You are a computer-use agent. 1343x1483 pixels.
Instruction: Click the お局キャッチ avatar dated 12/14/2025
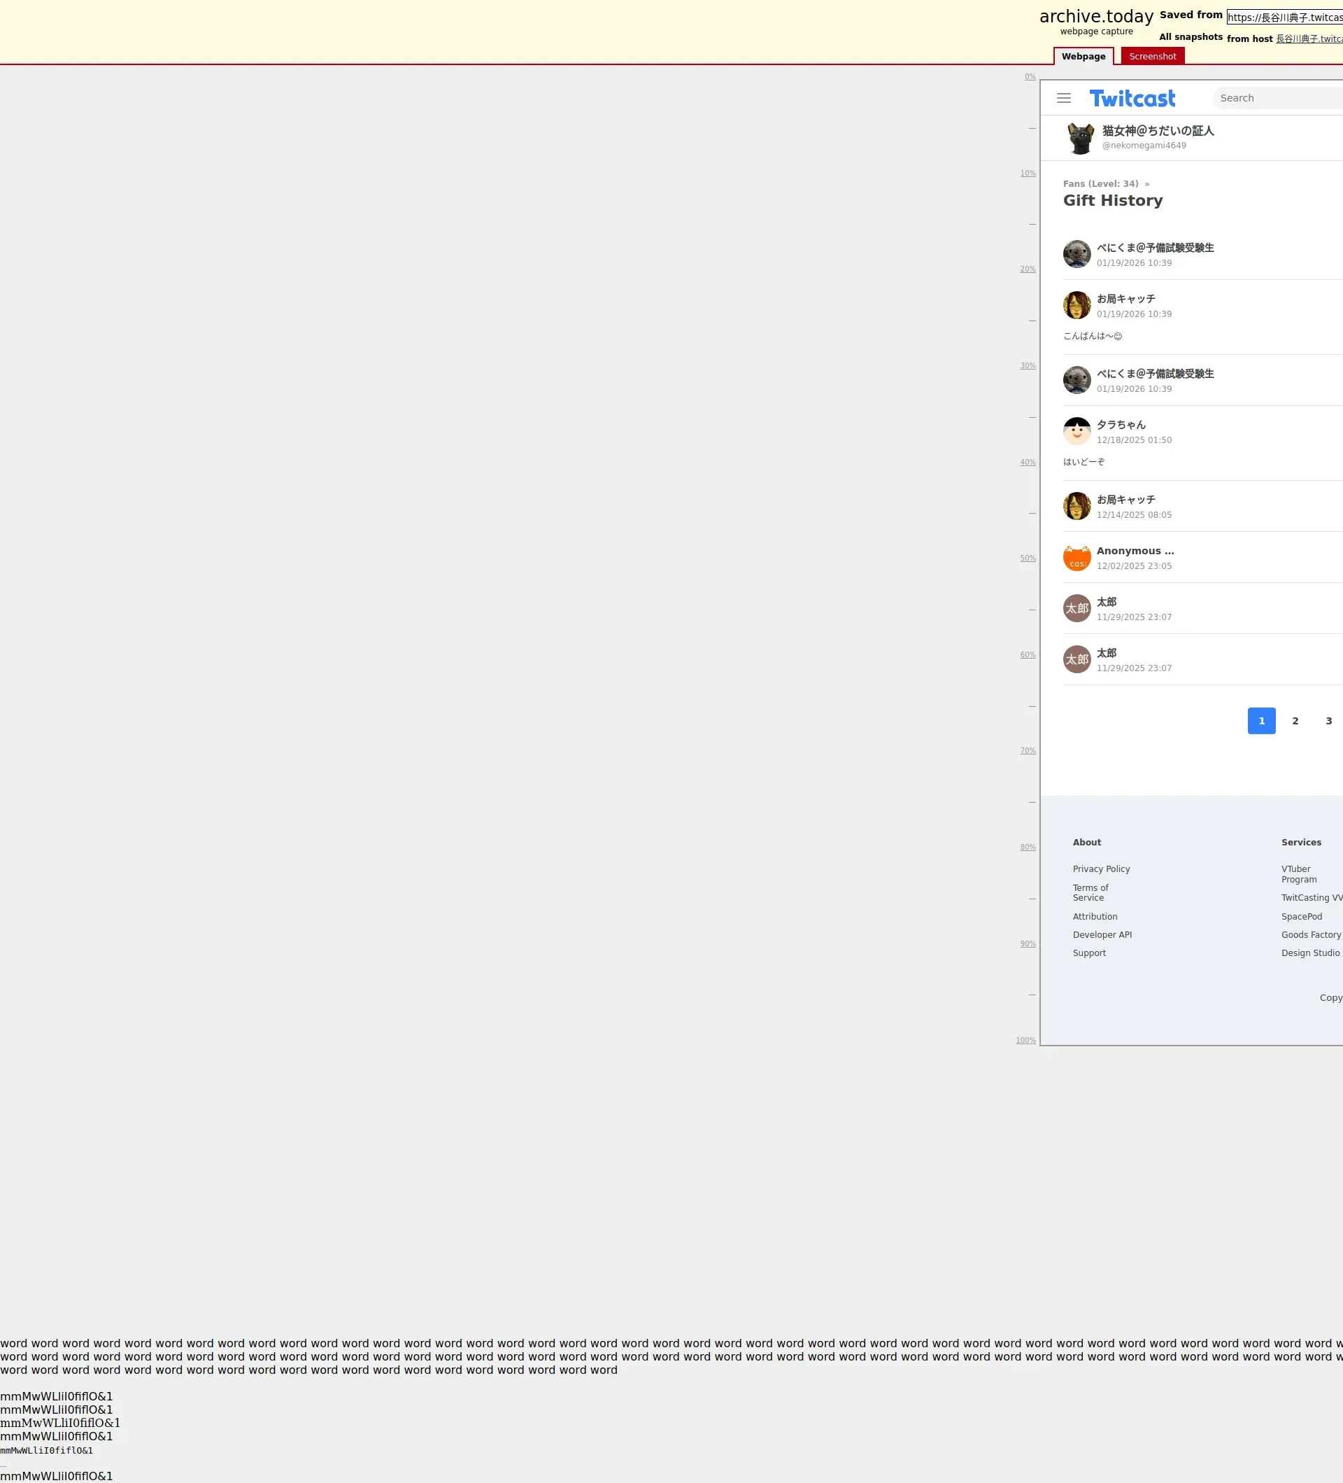coord(1076,507)
